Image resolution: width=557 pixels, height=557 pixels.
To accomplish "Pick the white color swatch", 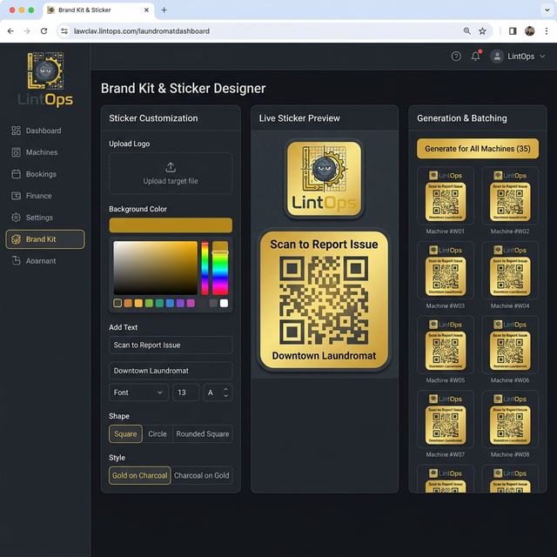I will point(224,303).
